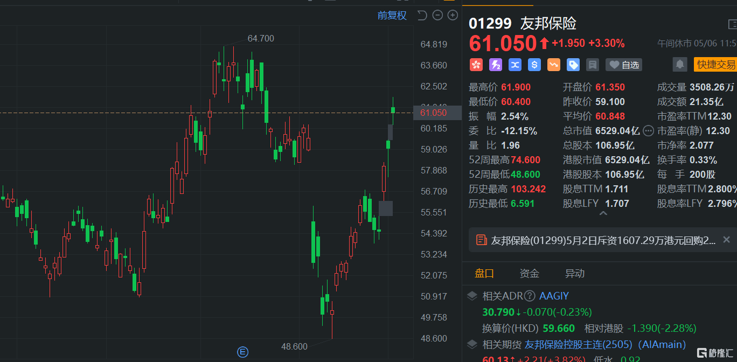Click the stock name 友邦保险
The width and height of the screenshot is (737, 362).
(x=548, y=23)
